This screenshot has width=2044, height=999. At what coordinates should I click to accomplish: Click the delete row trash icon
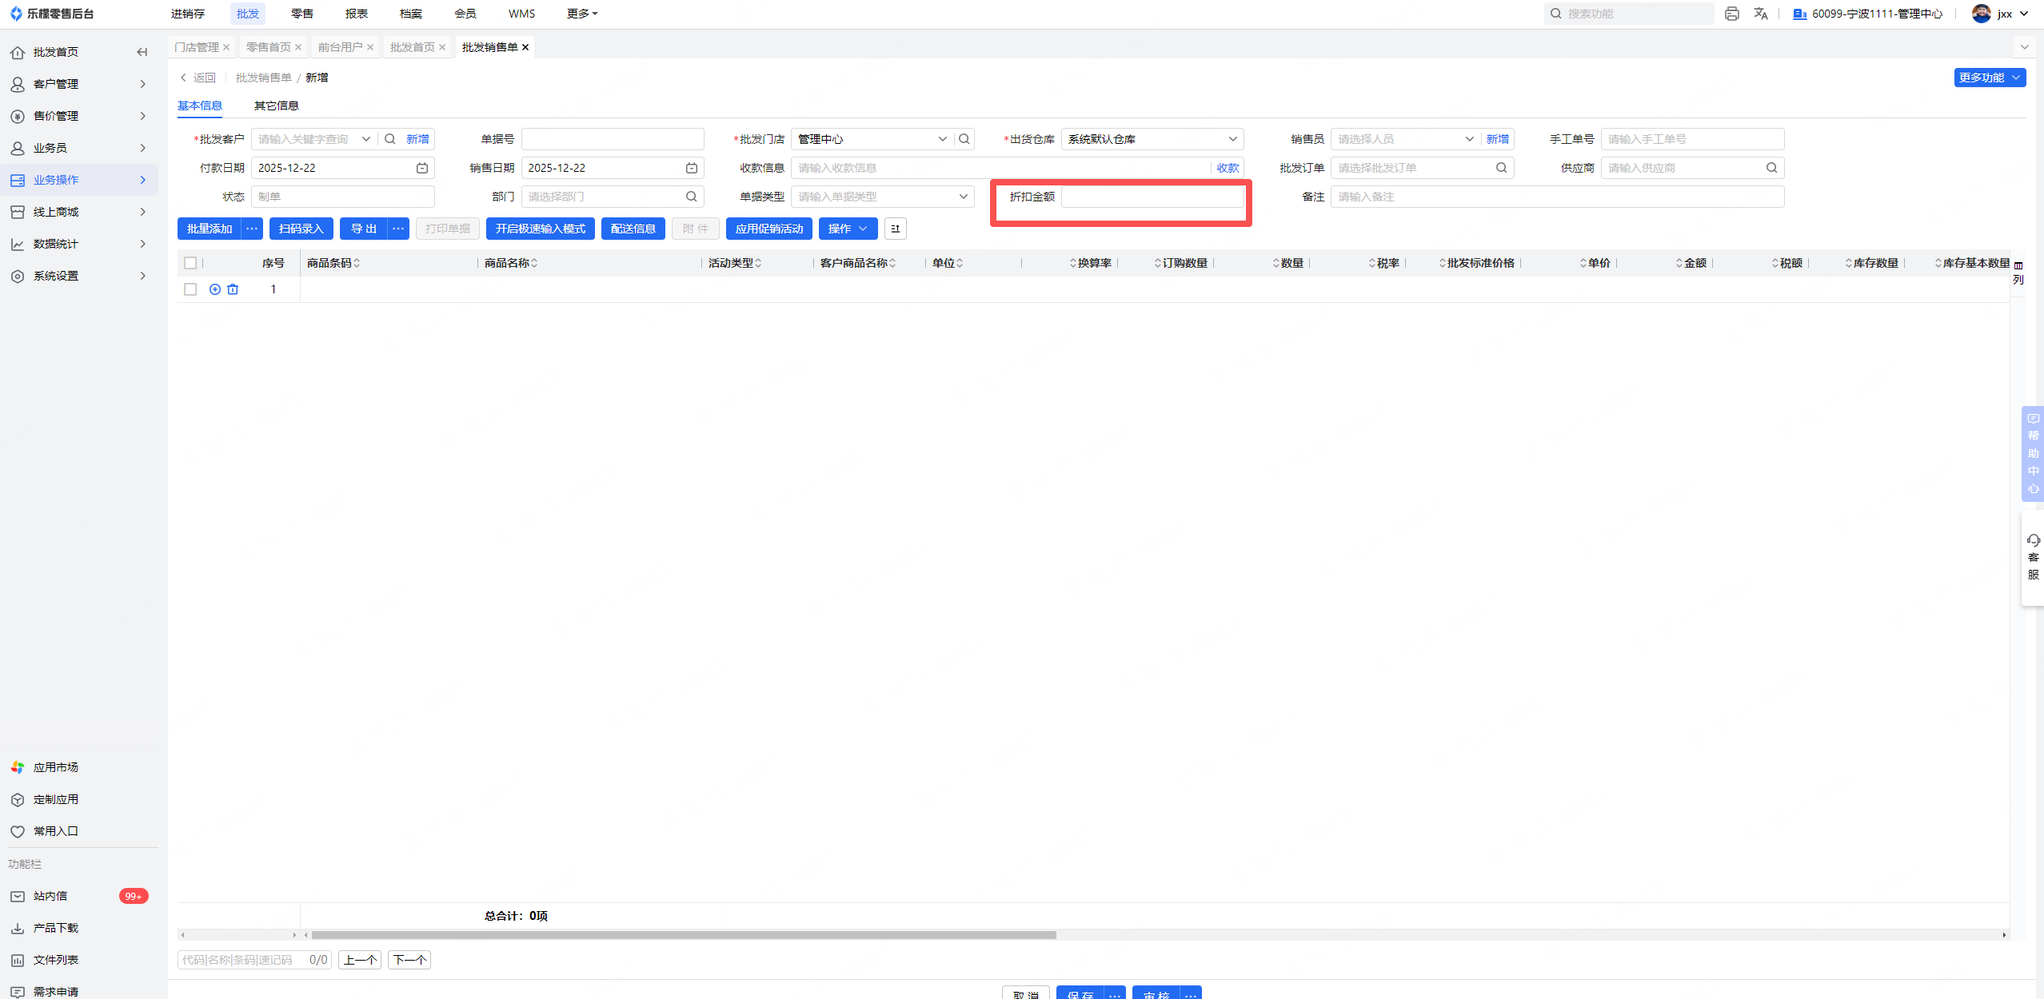pyautogui.click(x=233, y=289)
